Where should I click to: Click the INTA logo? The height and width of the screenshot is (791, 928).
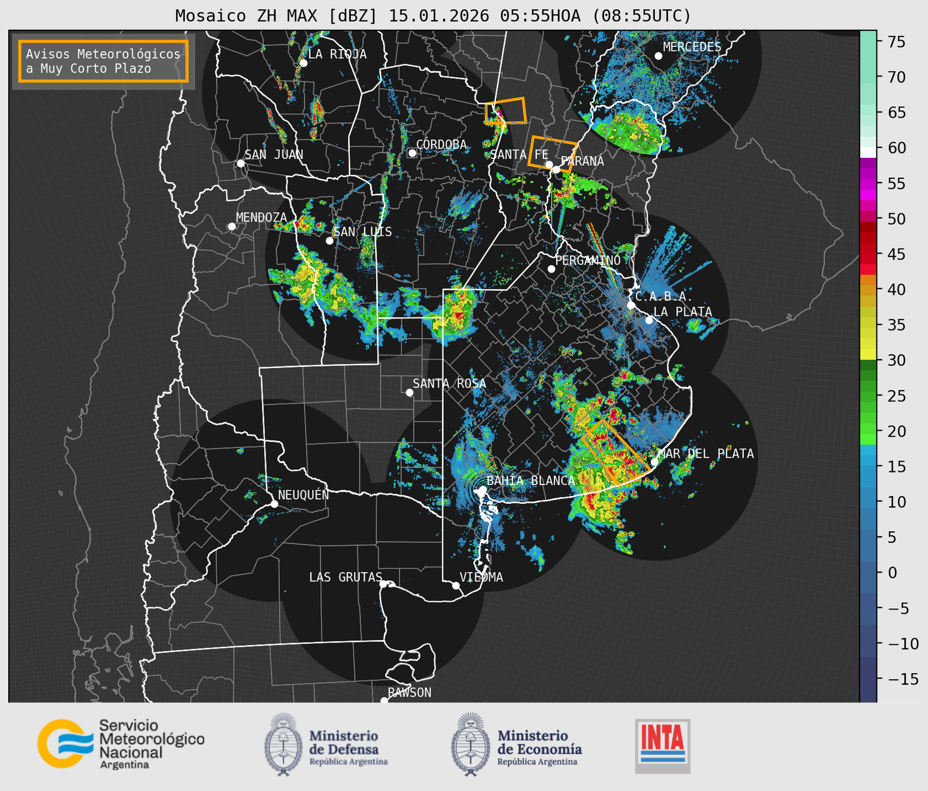(x=662, y=746)
